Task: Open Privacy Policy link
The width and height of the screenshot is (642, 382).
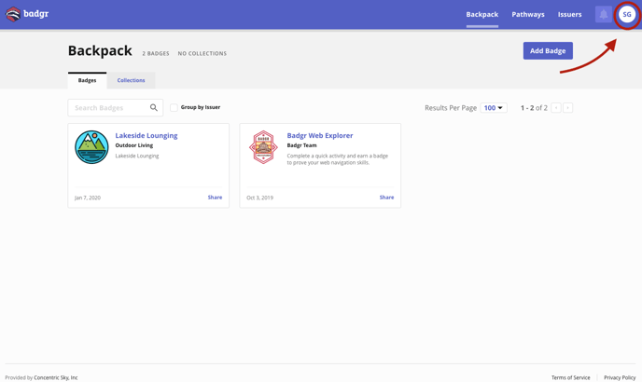Action: click(x=620, y=377)
